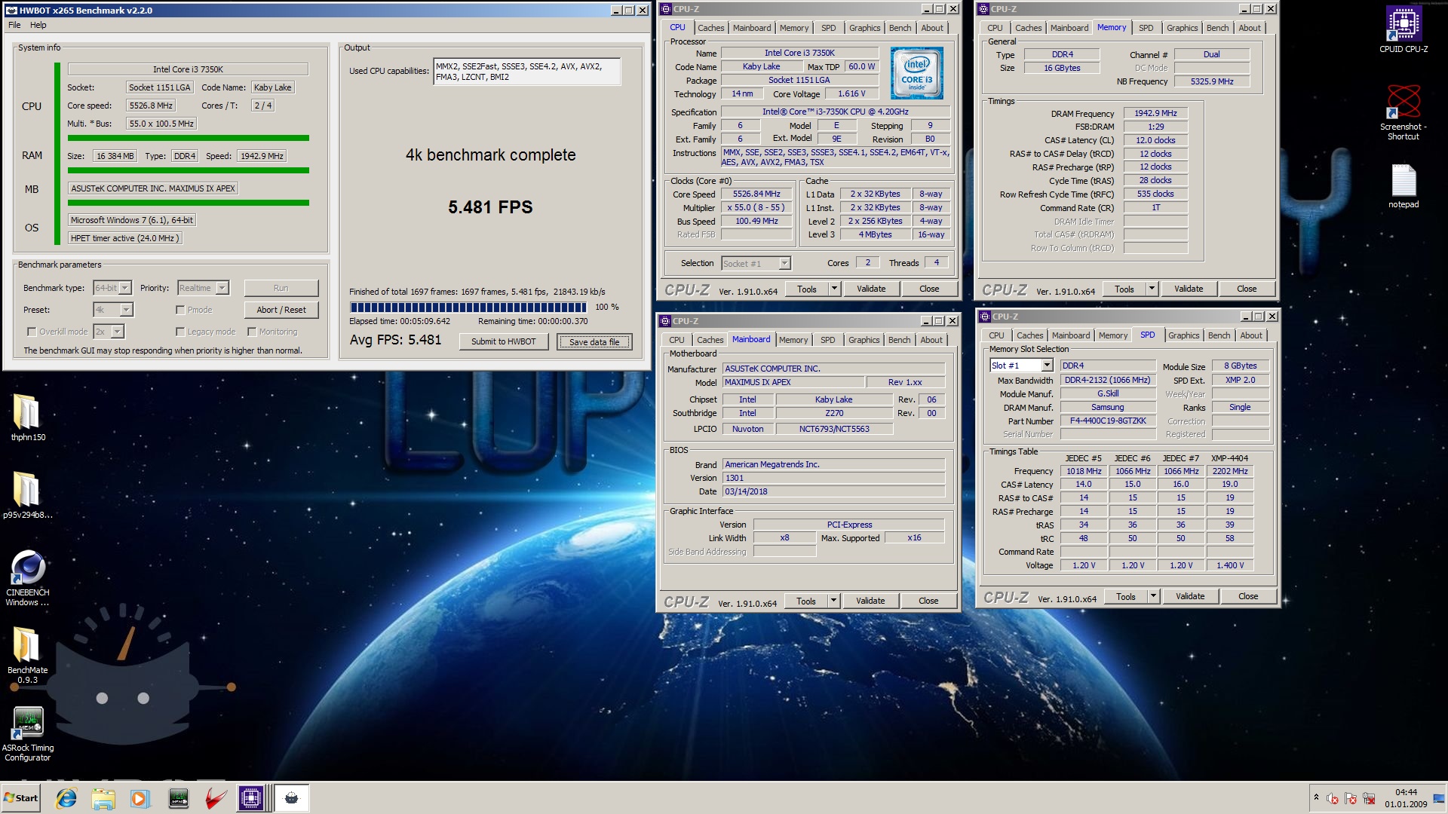Show hidden tray icons arrow

click(1316, 797)
